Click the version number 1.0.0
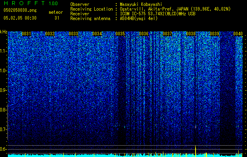This screenshot has width=247, height=157. pyautogui.click(x=53, y=4)
